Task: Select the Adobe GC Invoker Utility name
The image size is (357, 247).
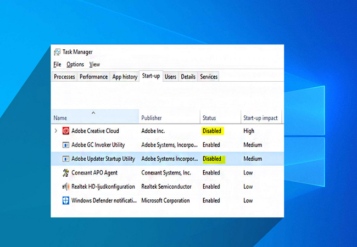Action: (x=98, y=145)
